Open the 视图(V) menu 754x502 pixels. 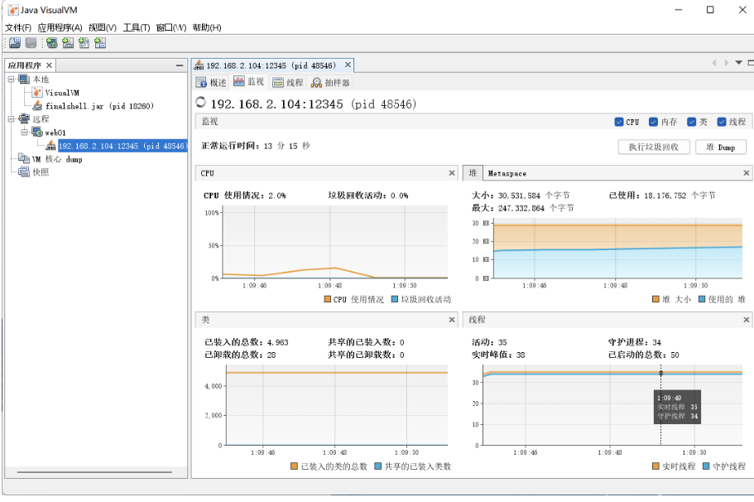(x=103, y=27)
